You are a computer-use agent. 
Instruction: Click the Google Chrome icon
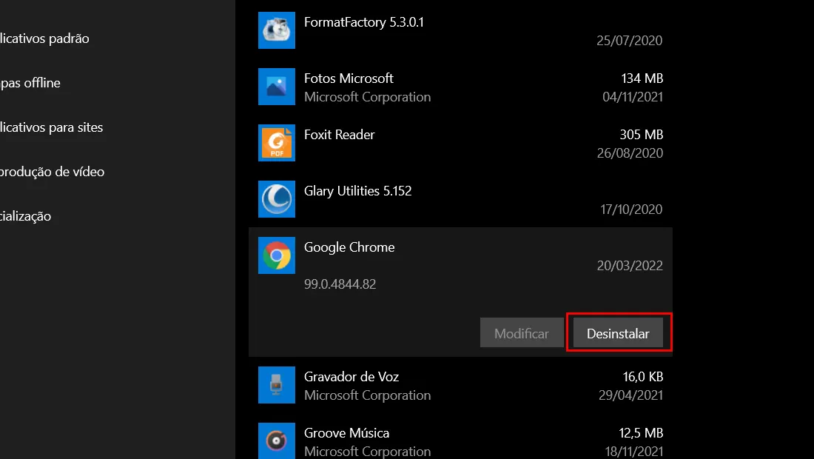tap(277, 255)
